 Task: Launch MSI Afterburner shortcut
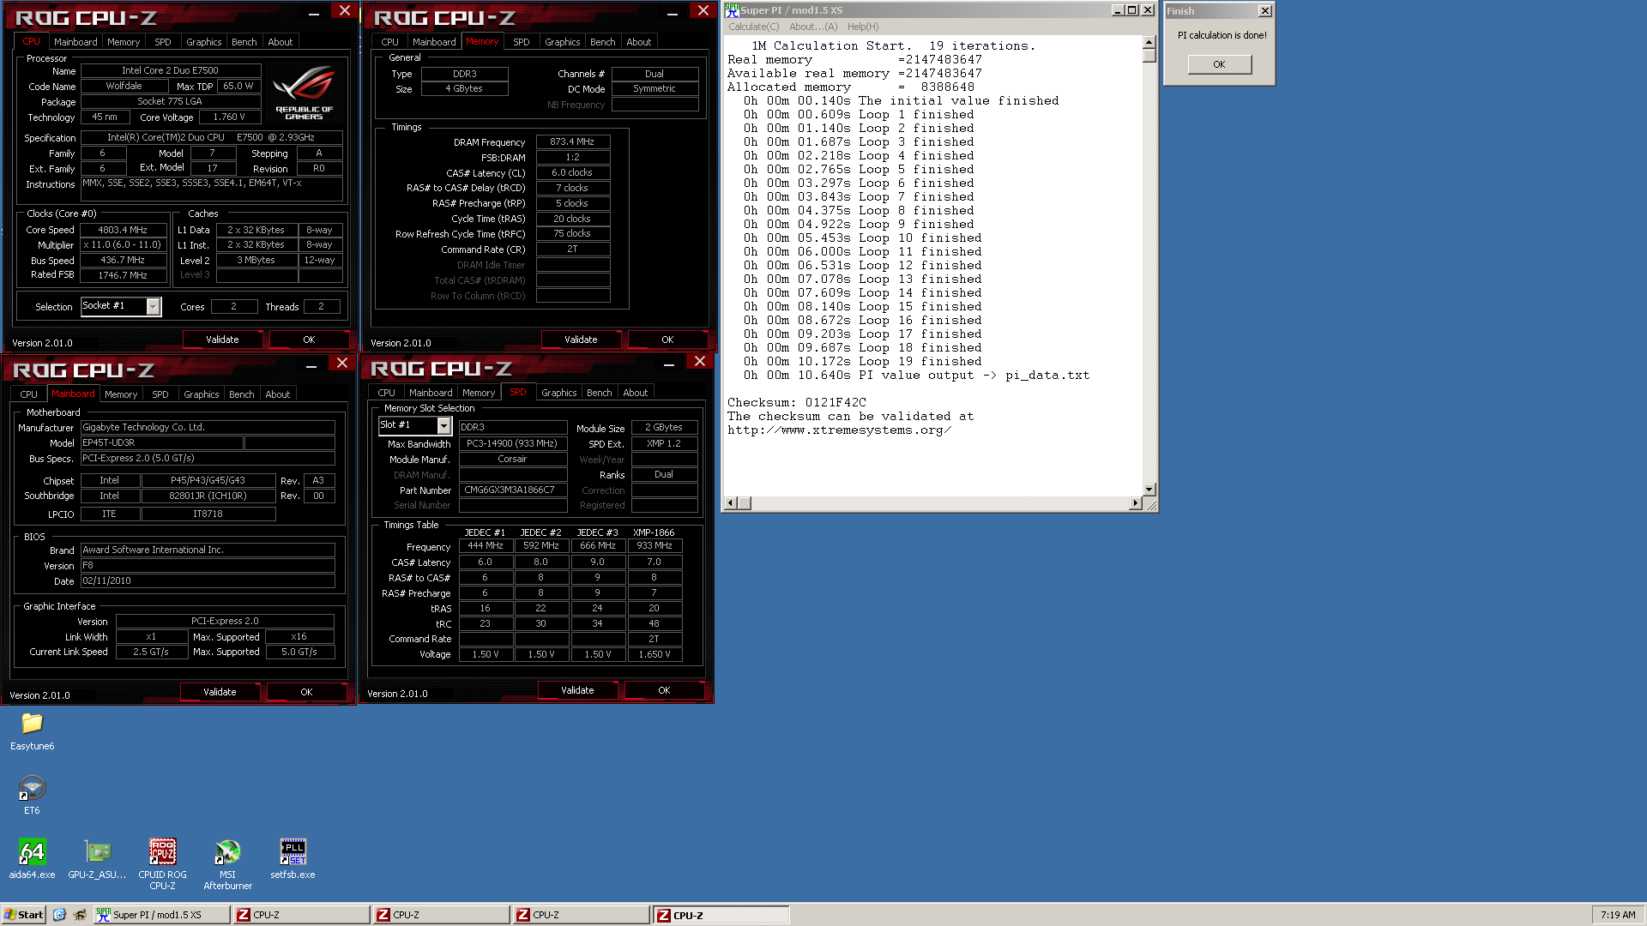pos(227,863)
